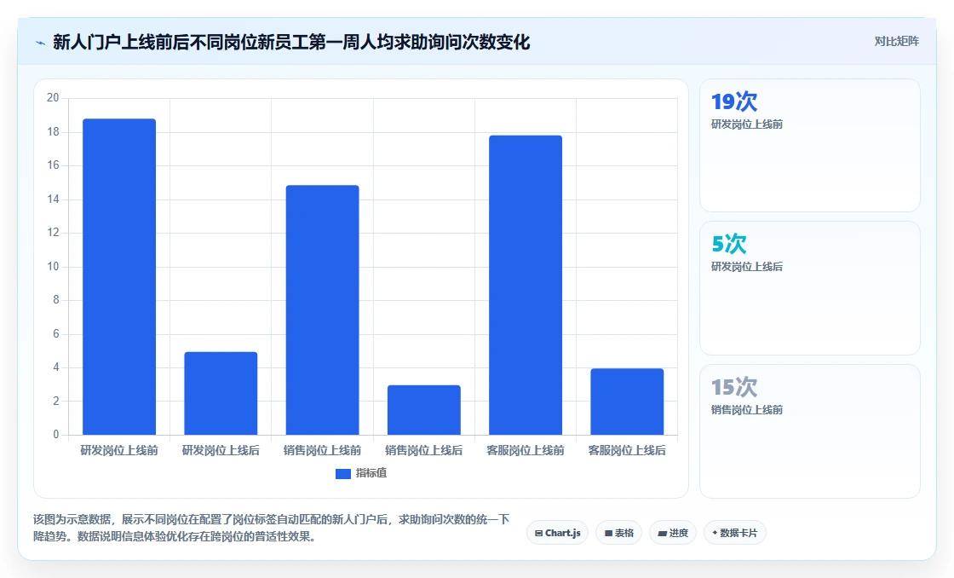Click the 对比矩阵 label in header

point(896,42)
